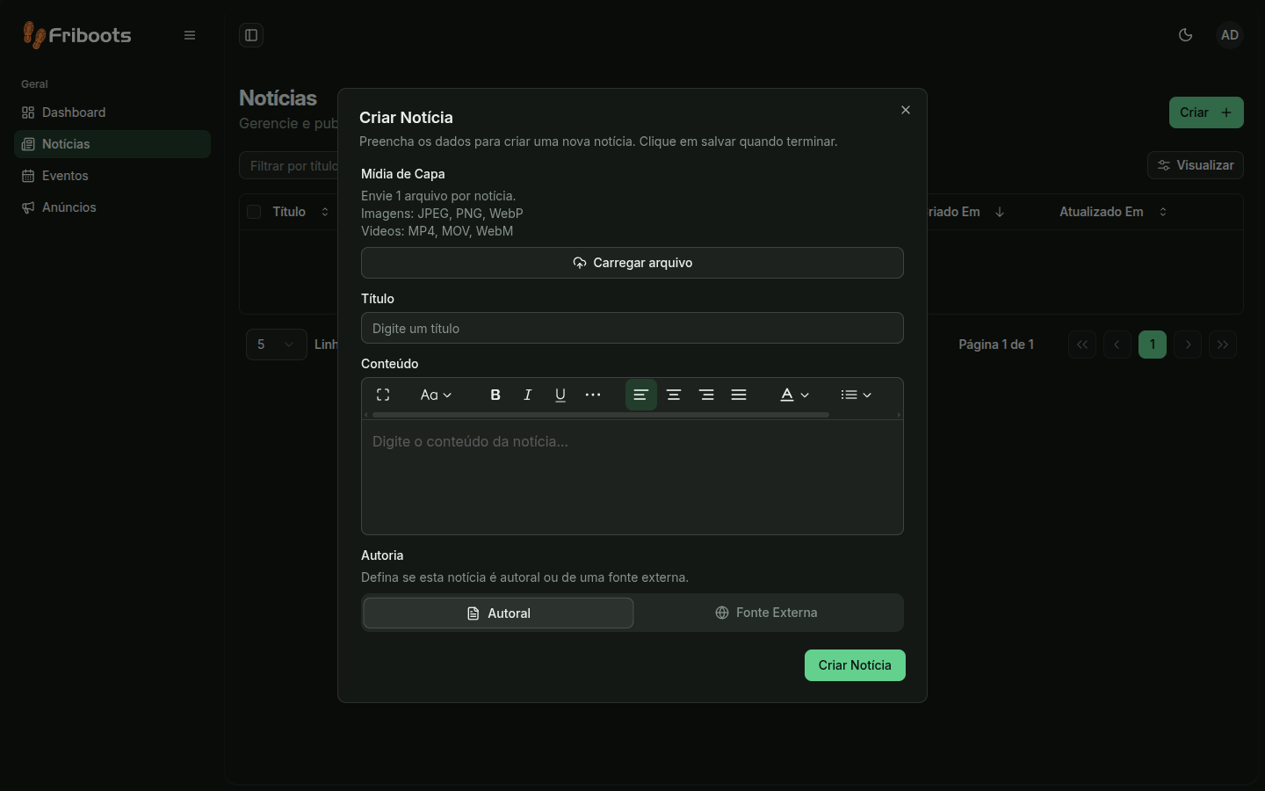Select Autoral authorship option
Viewport: 1265px width, 791px height.
[498, 613]
